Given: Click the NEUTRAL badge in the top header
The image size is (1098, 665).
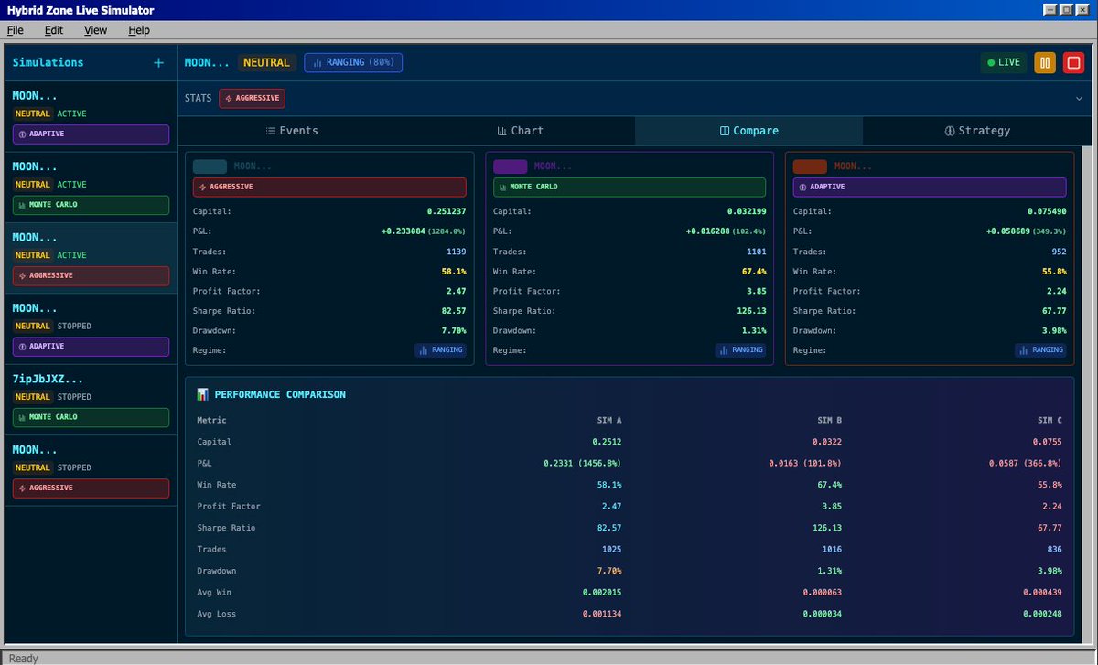Looking at the screenshot, I should (x=266, y=62).
